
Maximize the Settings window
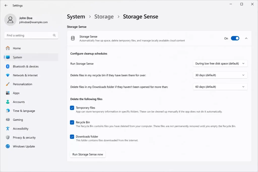tap(242, 4)
